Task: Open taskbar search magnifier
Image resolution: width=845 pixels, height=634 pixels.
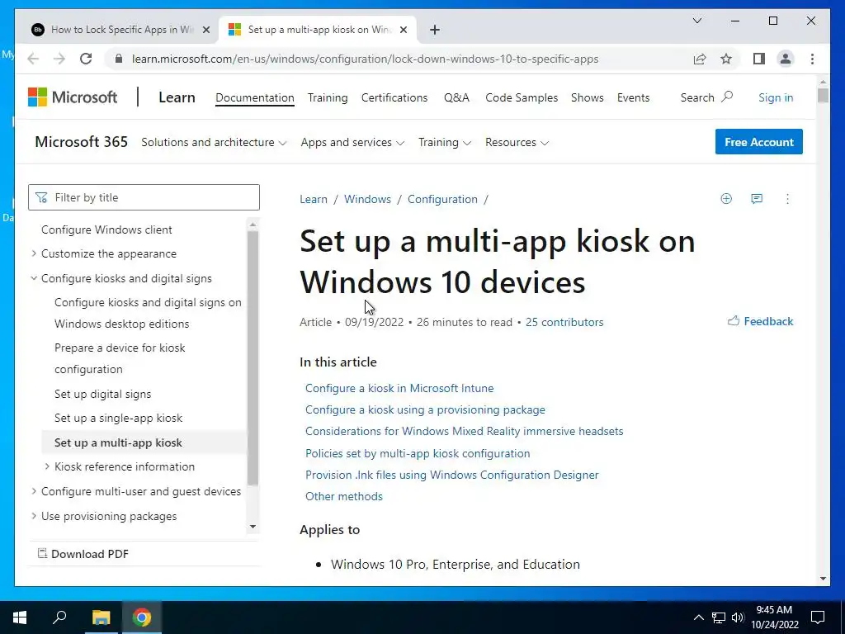Action: pos(59,617)
